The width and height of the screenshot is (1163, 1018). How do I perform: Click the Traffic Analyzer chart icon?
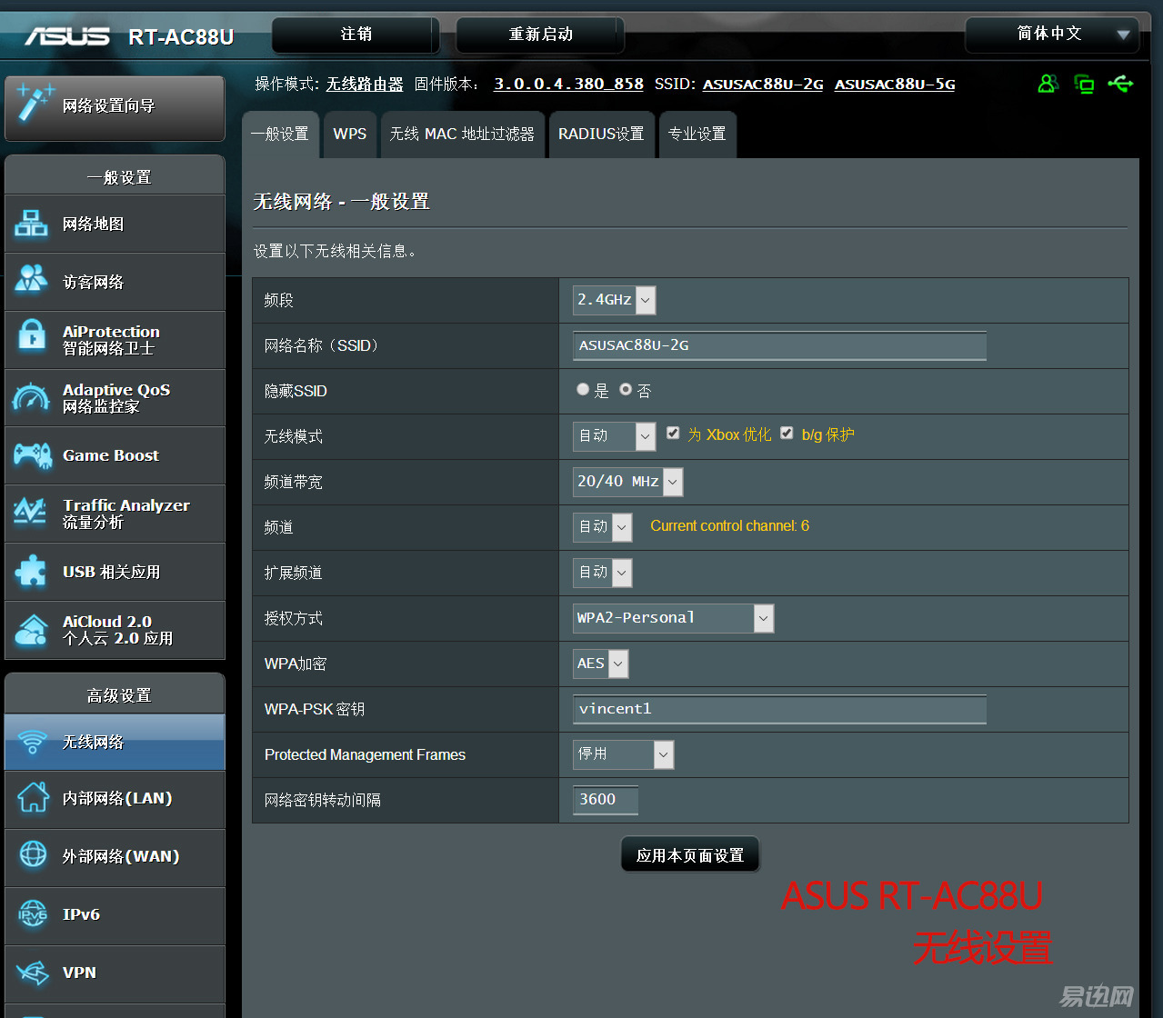pos(32,513)
